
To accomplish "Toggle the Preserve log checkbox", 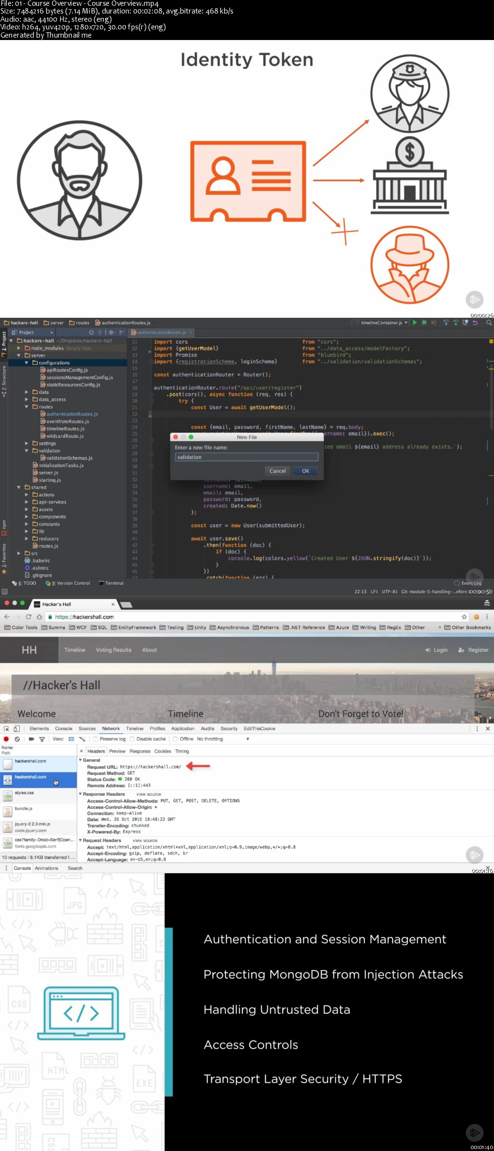I will click(x=96, y=739).
